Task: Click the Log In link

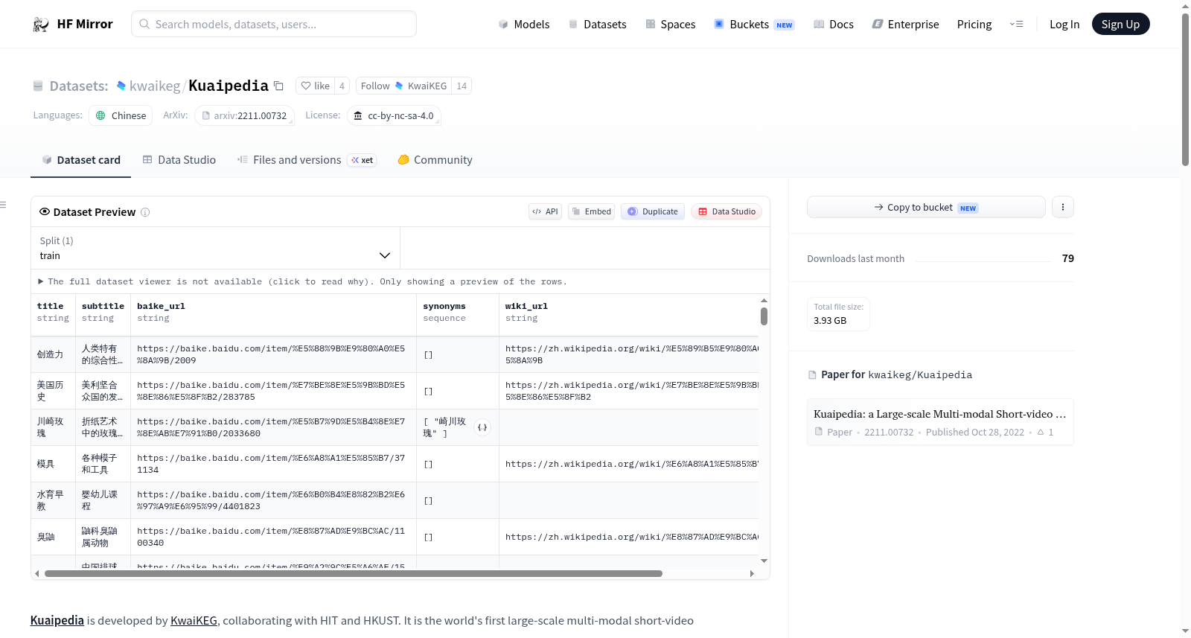Action: 1064,25
